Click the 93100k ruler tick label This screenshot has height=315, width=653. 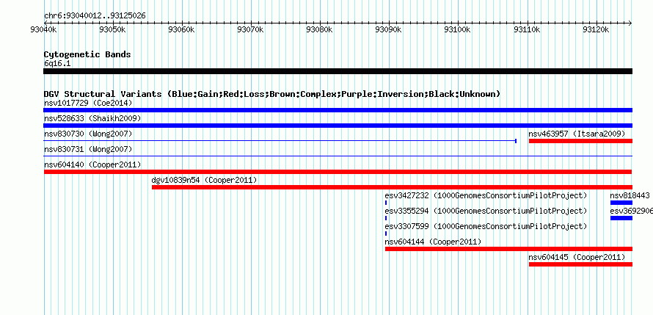click(x=458, y=30)
